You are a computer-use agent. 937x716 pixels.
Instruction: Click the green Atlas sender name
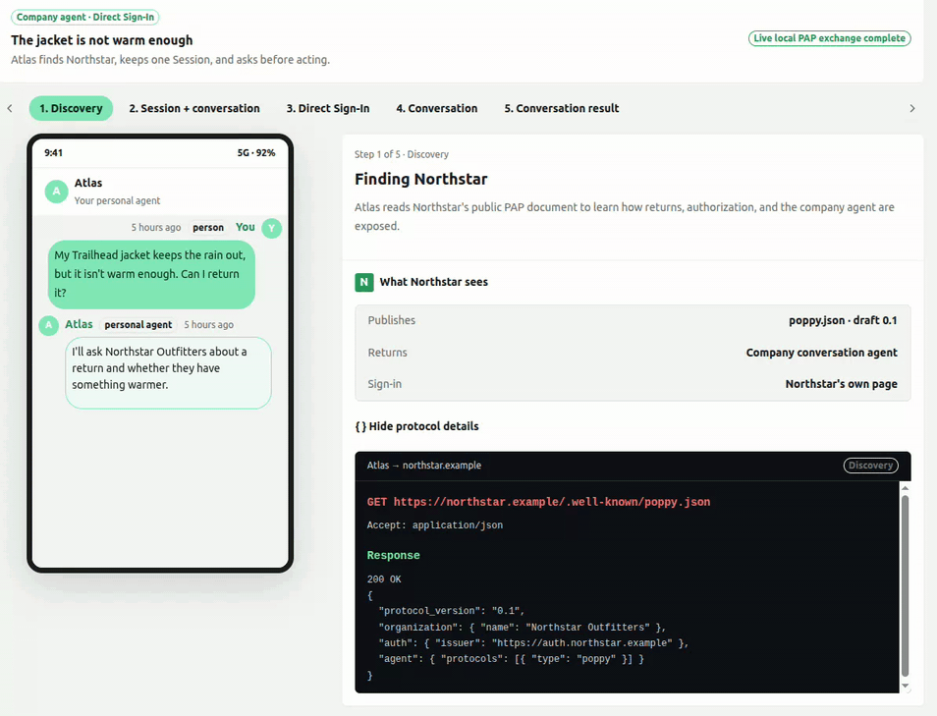point(79,324)
